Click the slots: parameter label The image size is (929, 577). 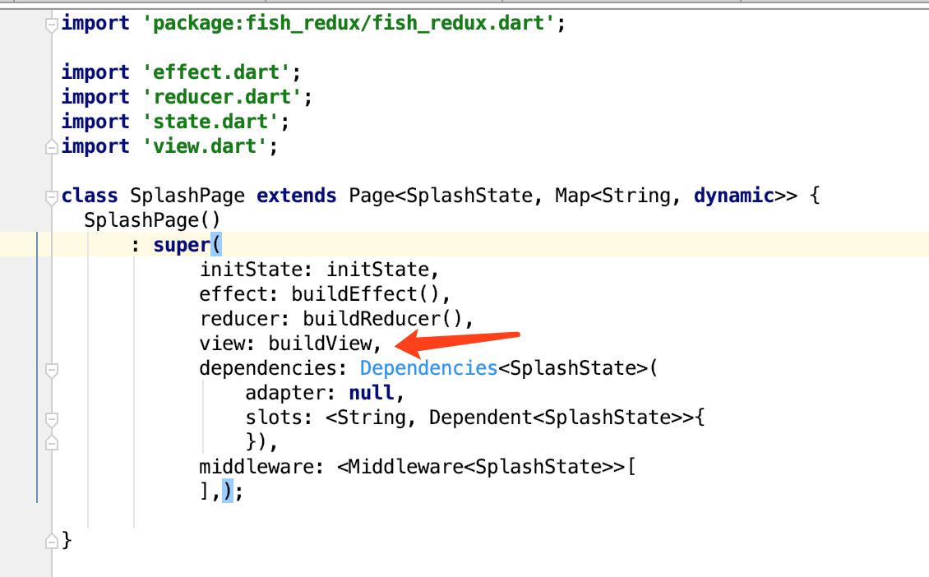(279, 418)
